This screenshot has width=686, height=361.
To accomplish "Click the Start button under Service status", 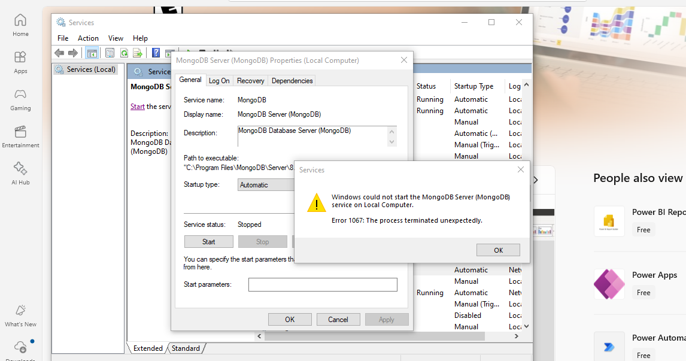I will point(209,241).
